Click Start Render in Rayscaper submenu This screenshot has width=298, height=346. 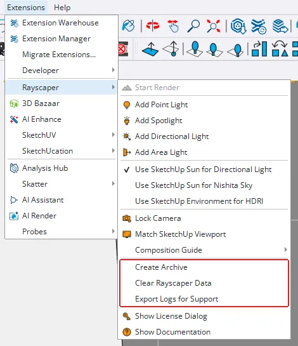204,88
